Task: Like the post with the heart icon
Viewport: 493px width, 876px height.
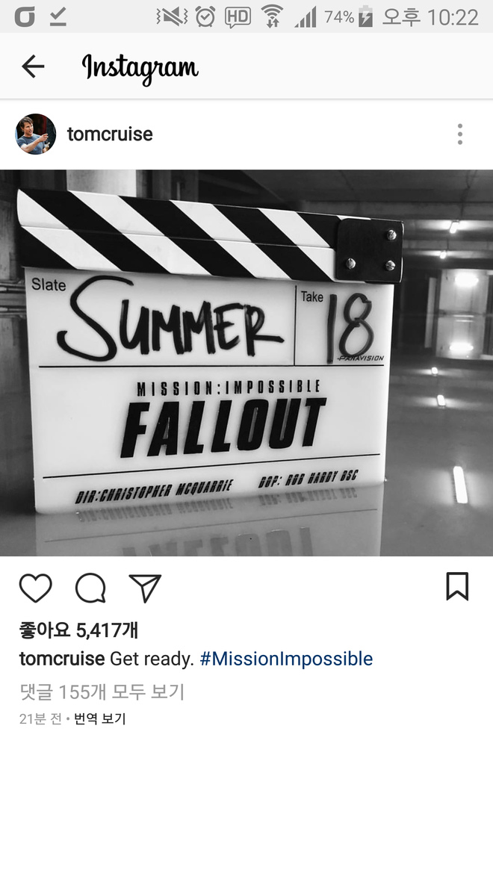Action: (36, 588)
